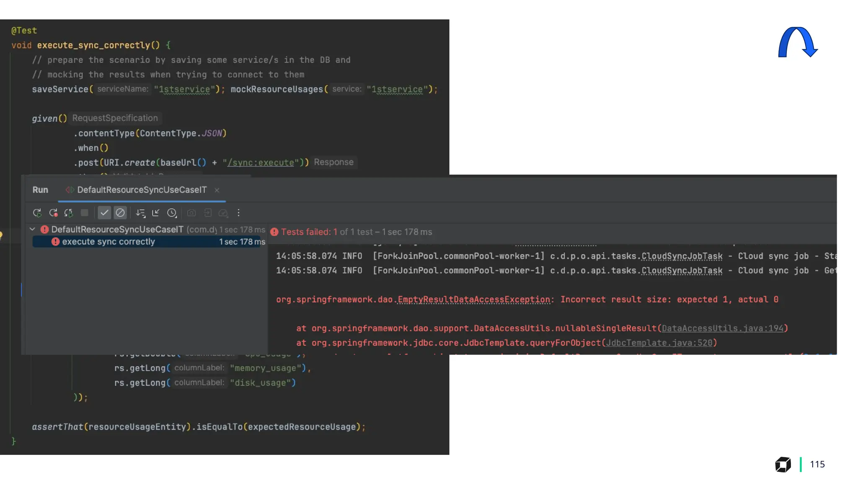Select the Run tool window label
The height and width of the screenshot is (482, 858).
point(40,190)
